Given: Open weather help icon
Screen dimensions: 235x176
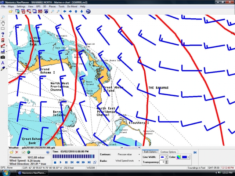Looking at the screenshot, I should [x=48, y=152].
